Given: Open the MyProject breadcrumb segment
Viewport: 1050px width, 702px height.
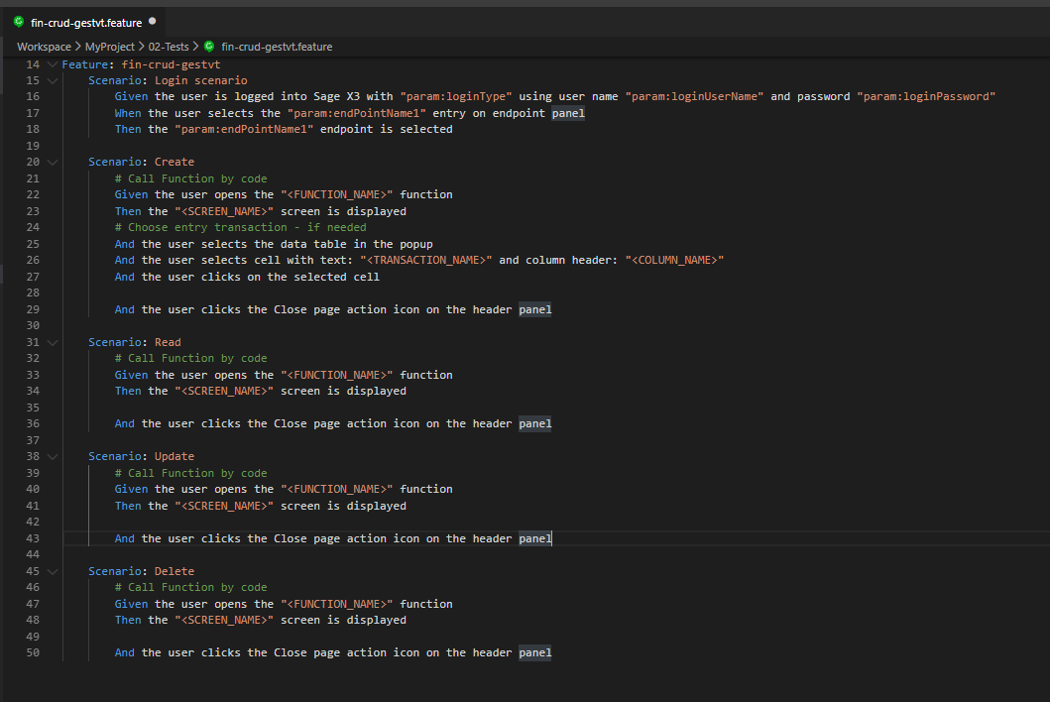Looking at the screenshot, I should (110, 47).
